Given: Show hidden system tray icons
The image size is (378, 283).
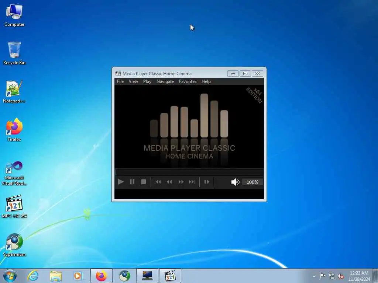Looking at the screenshot, I should (314, 276).
